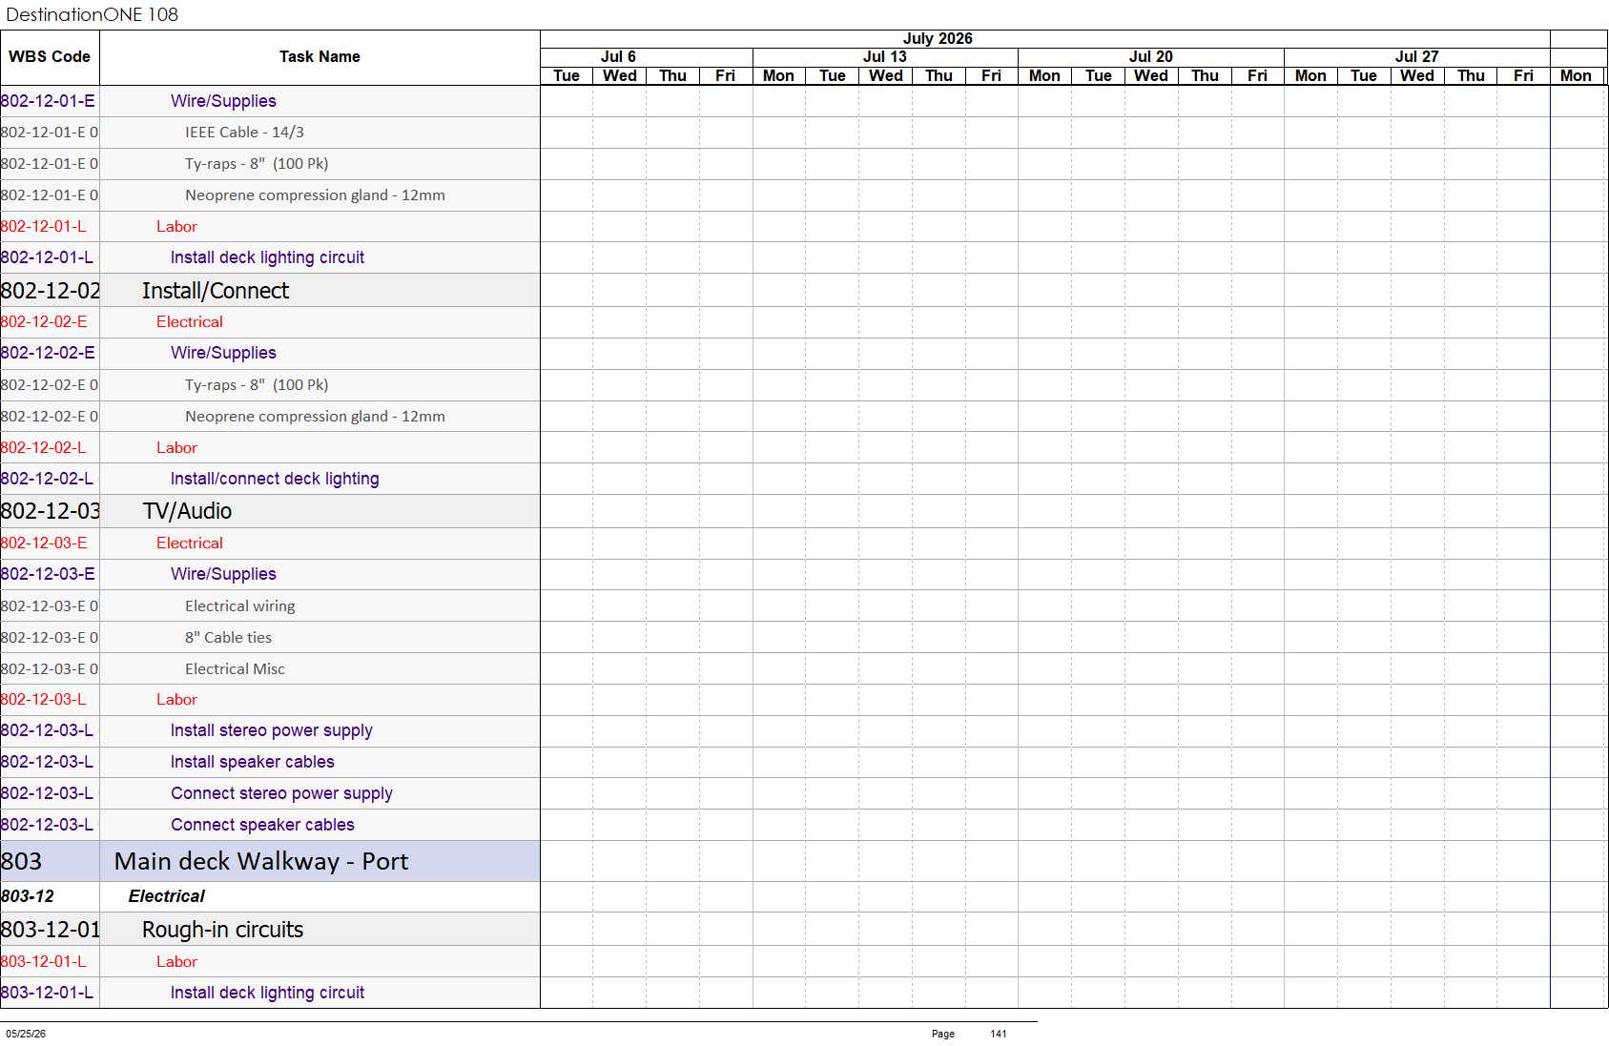Click the July 2026 month header
This screenshot has height=1046, width=1609.
click(x=938, y=38)
